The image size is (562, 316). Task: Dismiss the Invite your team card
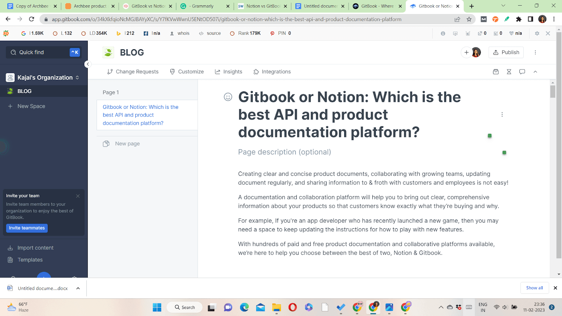[x=78, y=196]
